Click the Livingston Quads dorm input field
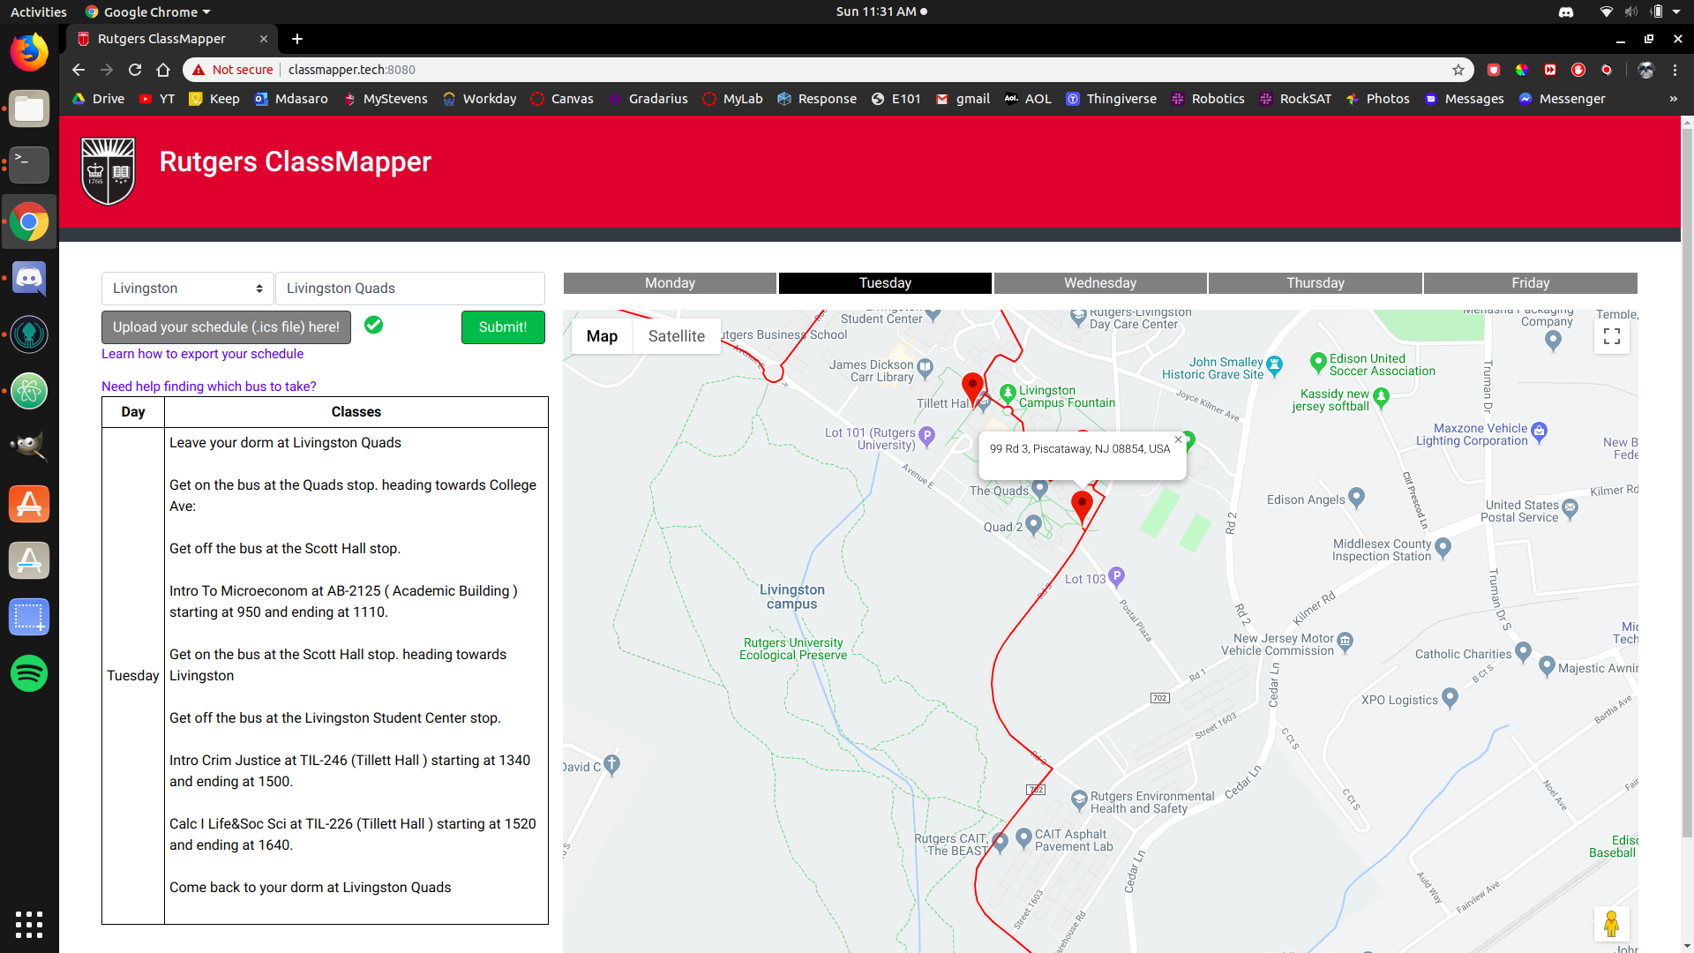 point(409,289)
